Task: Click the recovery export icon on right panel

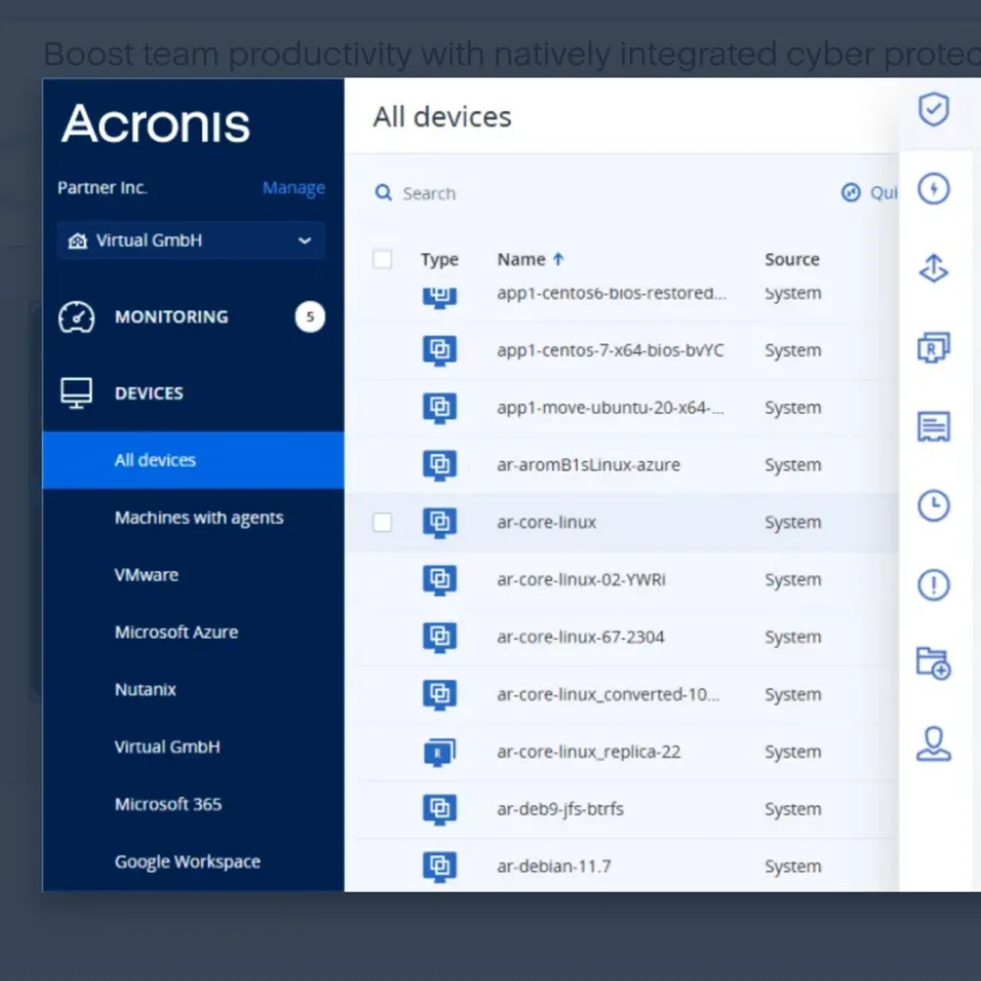Action: click(x=933, y=269)
